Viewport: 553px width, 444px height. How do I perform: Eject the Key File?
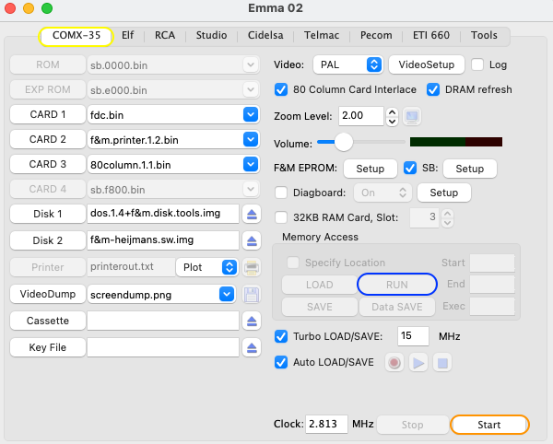tap(252, 347)
